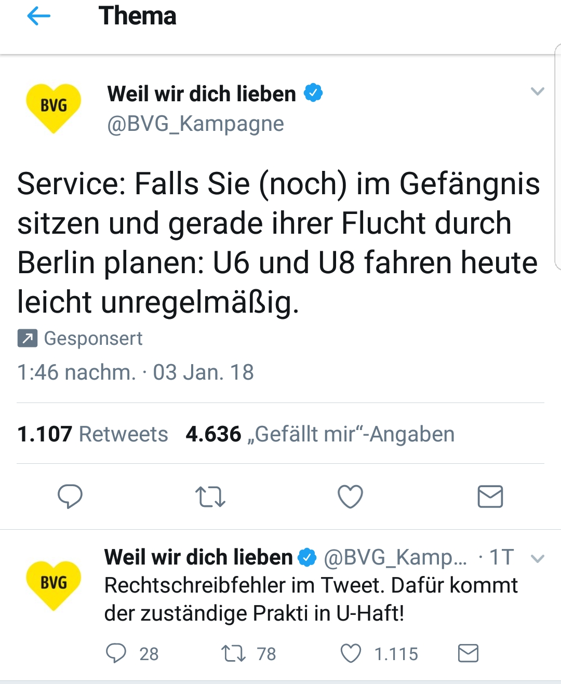Like the Rechtschreibfehler reply tweet
Image resolution: width=561 pixels, height=684 pixels.
(351, 653)
